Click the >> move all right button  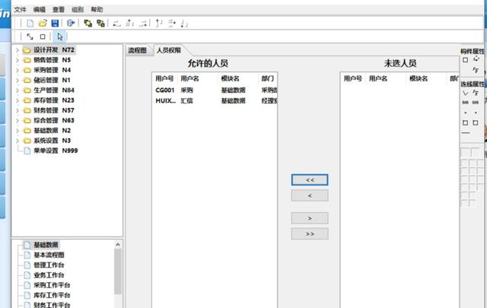pyautogui.click(x=310, y=233)
